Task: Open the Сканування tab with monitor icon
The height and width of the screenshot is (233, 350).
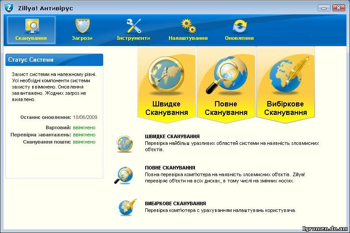Action: tap(31, 30)
